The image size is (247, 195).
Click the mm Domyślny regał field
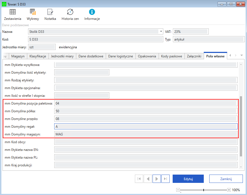146,126
